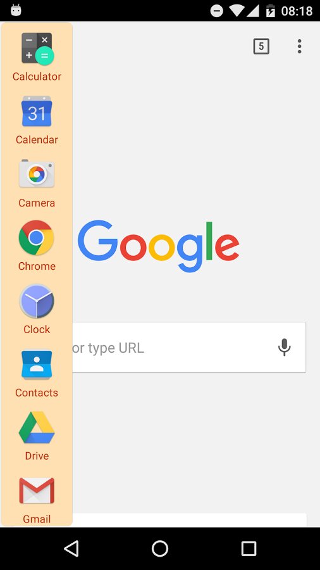Tap the battery charging status icon
Image resolution: width=320 pixels, height=570 pixels.
[271, 11]
